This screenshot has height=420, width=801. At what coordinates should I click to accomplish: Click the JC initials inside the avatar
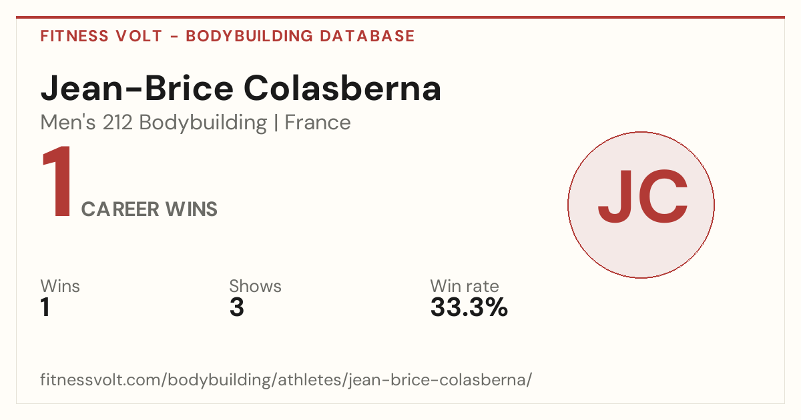[642, 197]
